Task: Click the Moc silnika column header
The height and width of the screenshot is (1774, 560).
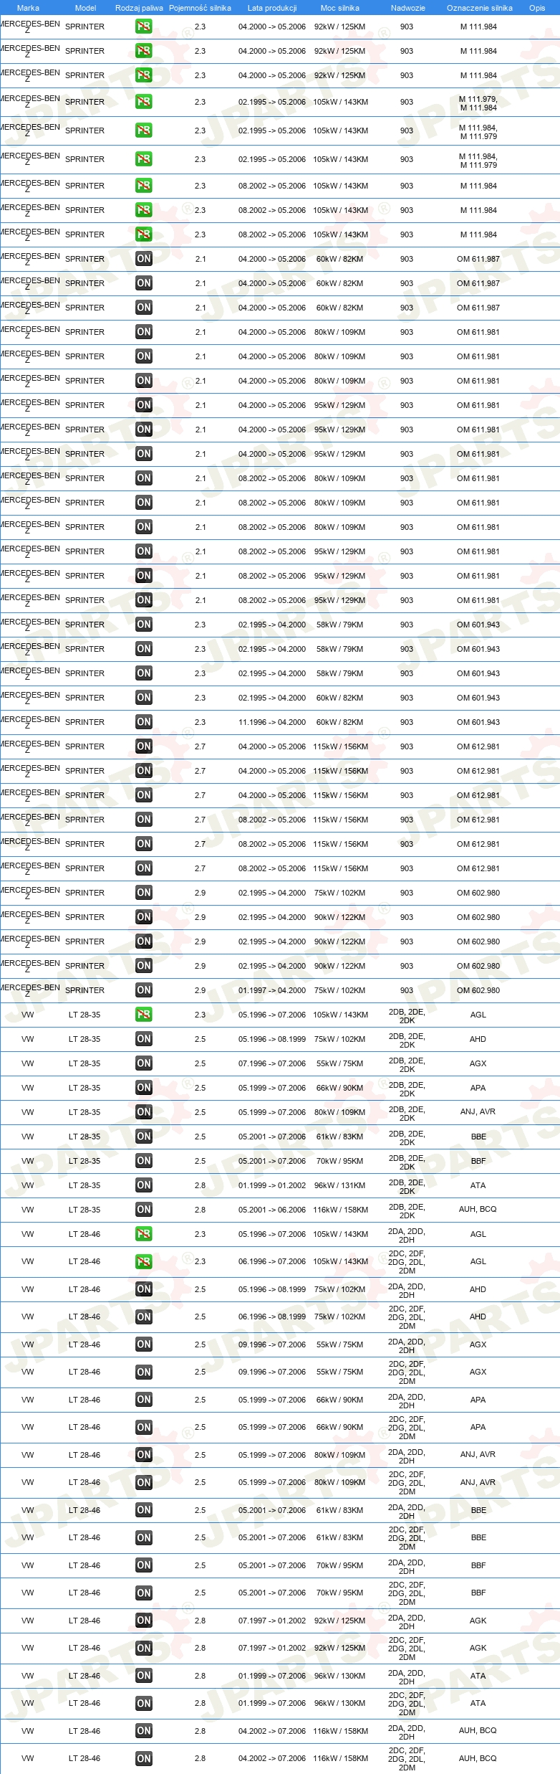Action: coord(340,8)
